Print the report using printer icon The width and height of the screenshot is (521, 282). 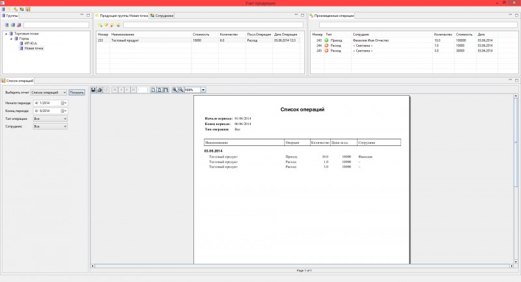[100, 90]
